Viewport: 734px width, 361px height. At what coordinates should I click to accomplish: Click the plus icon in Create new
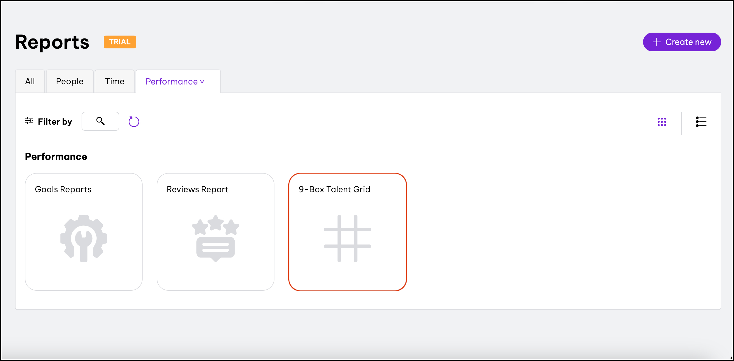click(x=656, y=42)
